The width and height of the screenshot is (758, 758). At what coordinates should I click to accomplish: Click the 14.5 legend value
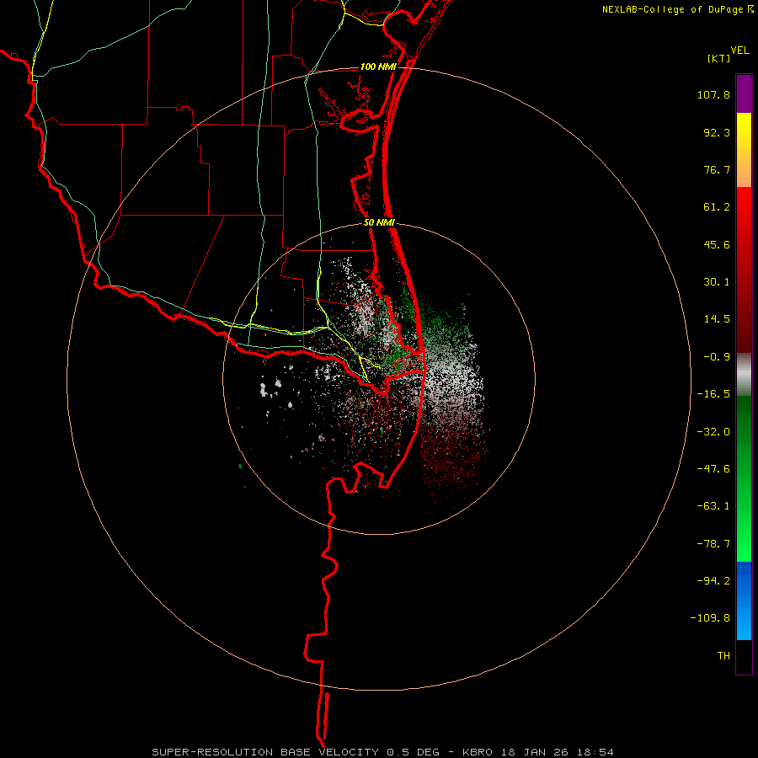click(x=717, y=319)
